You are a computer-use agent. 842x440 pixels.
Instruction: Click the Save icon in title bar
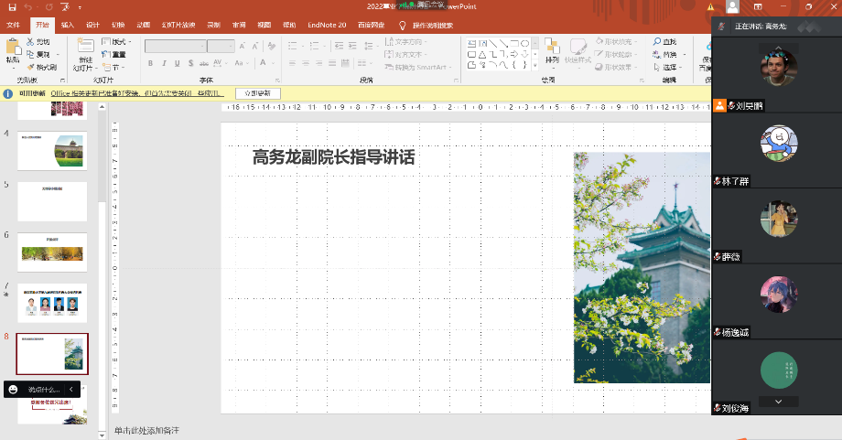12,7
